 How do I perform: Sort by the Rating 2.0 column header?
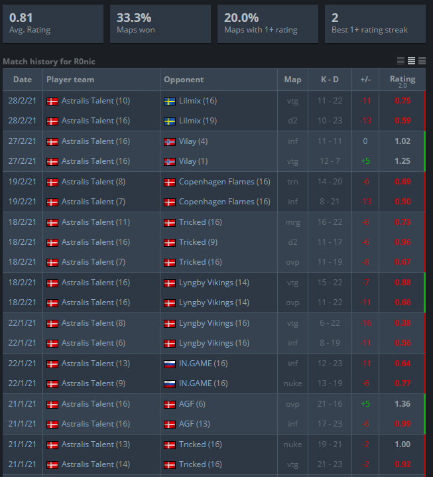(402, 80)
